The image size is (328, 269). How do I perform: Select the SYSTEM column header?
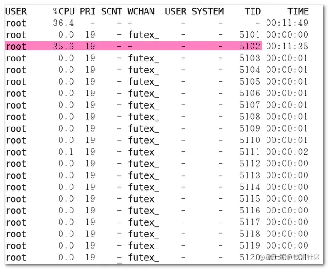[x=208, y=11]
